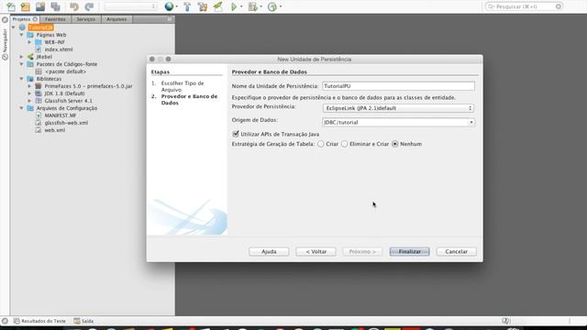Click the Undo arrow icon
Screen dimensions: 587x330
(74, 6)
